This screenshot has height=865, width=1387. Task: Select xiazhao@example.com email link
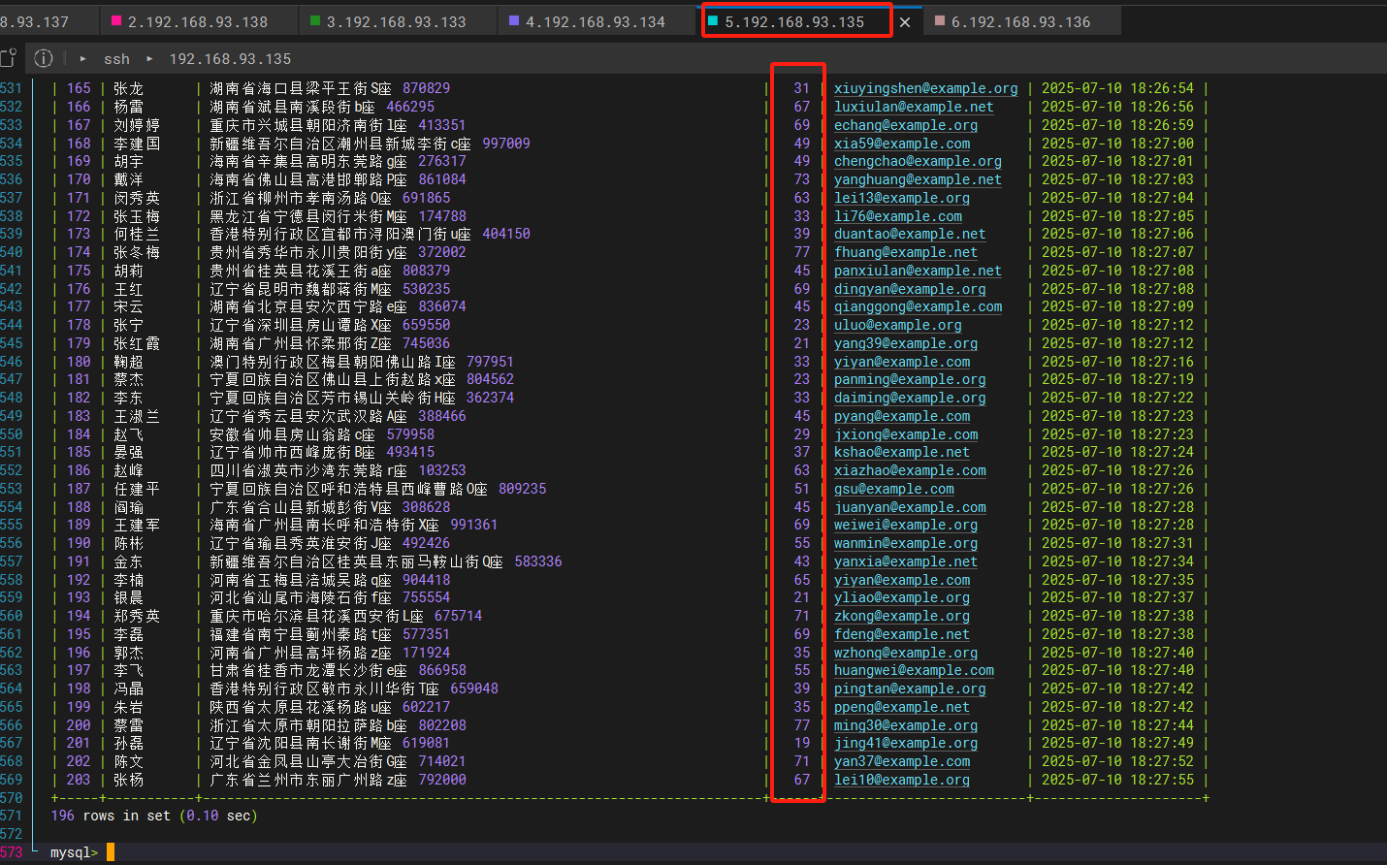pos(910,470)
